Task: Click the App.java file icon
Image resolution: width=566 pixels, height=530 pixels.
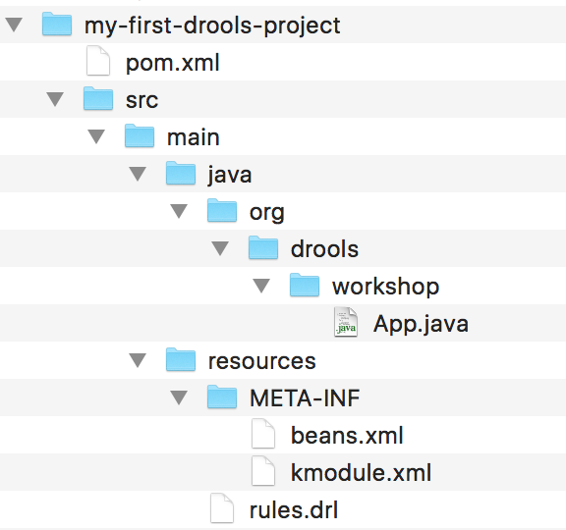Action: pos(346,322)
